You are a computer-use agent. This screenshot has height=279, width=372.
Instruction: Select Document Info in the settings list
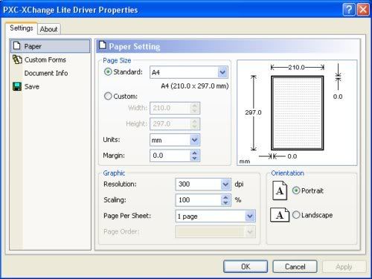tap(51, 73)
